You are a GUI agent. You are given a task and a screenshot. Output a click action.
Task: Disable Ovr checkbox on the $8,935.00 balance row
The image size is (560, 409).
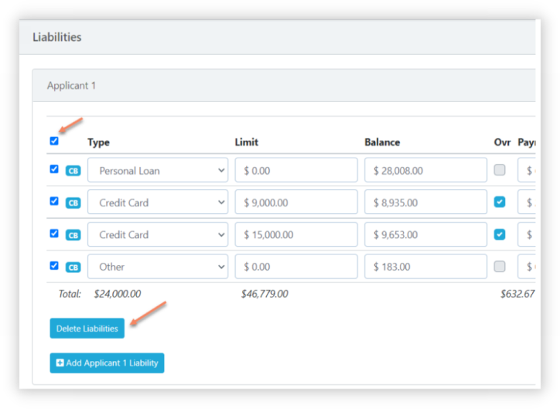click(500, 202)
